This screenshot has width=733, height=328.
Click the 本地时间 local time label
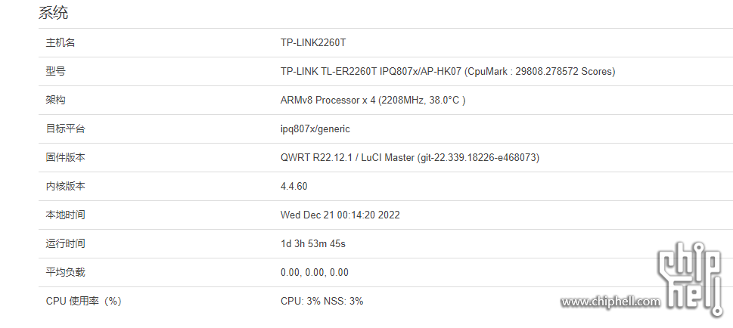66,215
